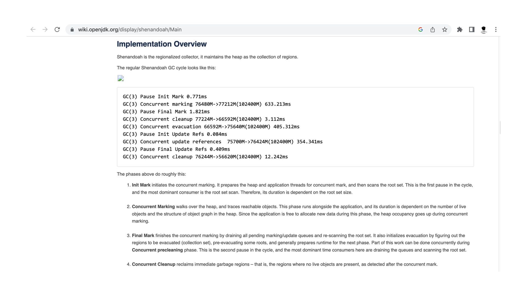Click the bold 'Concurrent Cleanup' term

(153, 264)
